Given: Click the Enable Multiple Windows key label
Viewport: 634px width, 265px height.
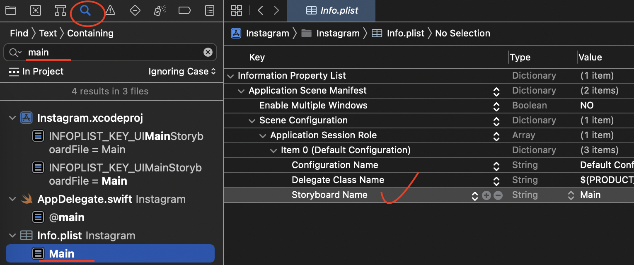Looking at the screenshot, I should [x=313, y=106].
